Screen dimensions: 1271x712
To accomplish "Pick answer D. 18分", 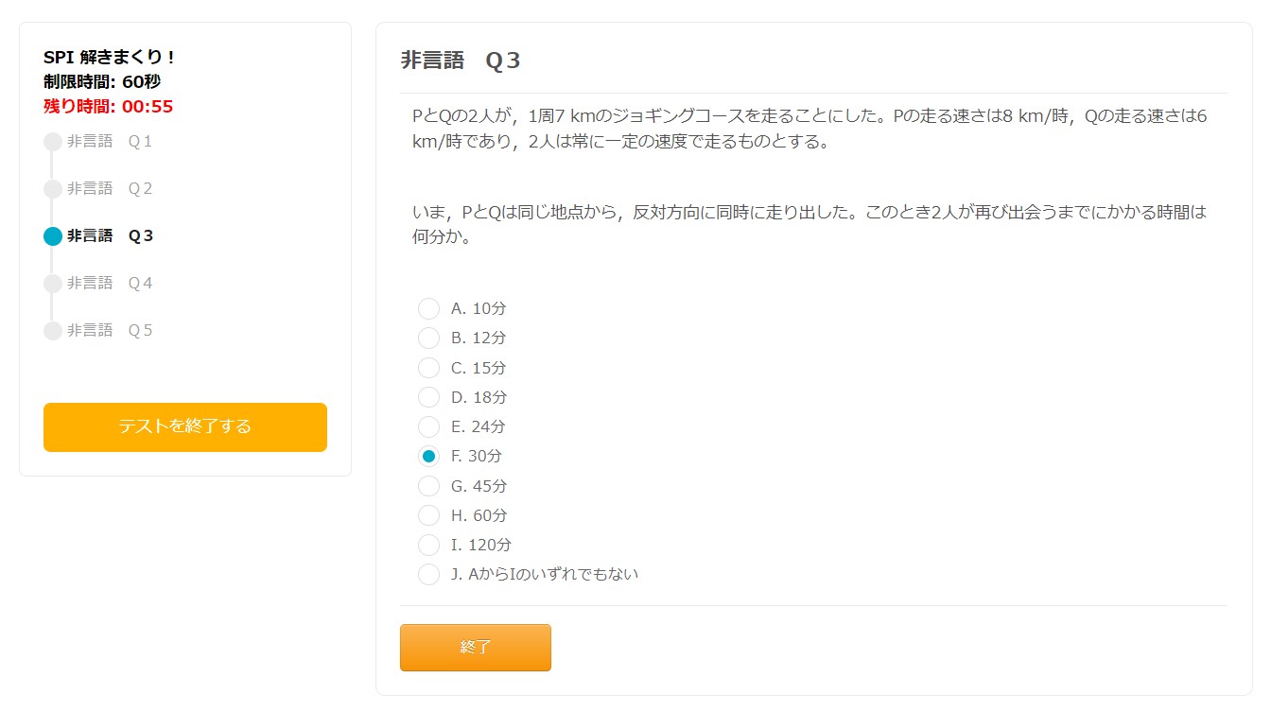I will [428, 397].
